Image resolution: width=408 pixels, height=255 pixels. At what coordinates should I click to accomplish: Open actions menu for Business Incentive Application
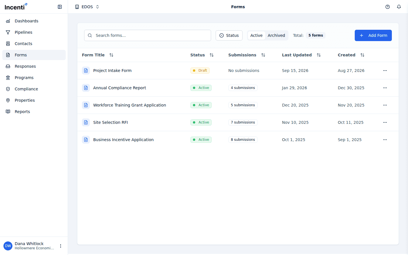click(385, 140)
